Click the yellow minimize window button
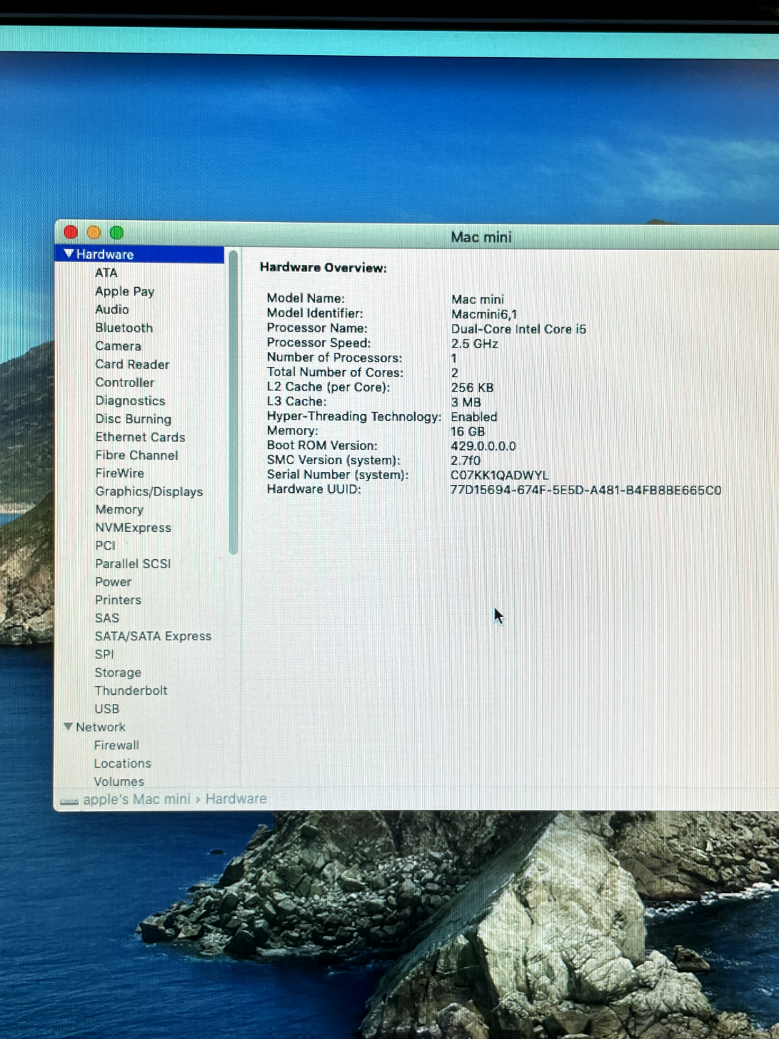779x1039 pixels. click(x=93, y=232)
